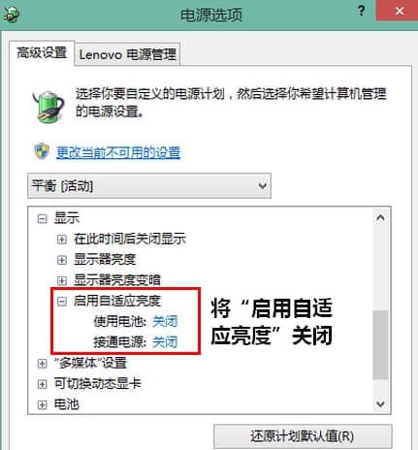Click the 还原计划默认值(R) button
The height and width of the screenshot is (450, 418).
pos(303,436)
